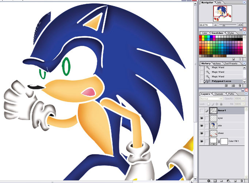Open the Opacity slider arrow
Screen dimensions: 249x183
[243, 98]
